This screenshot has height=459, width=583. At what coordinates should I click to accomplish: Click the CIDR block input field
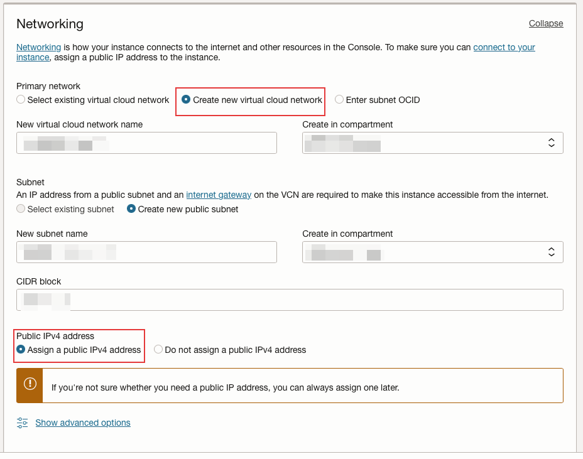click(289, 300)
